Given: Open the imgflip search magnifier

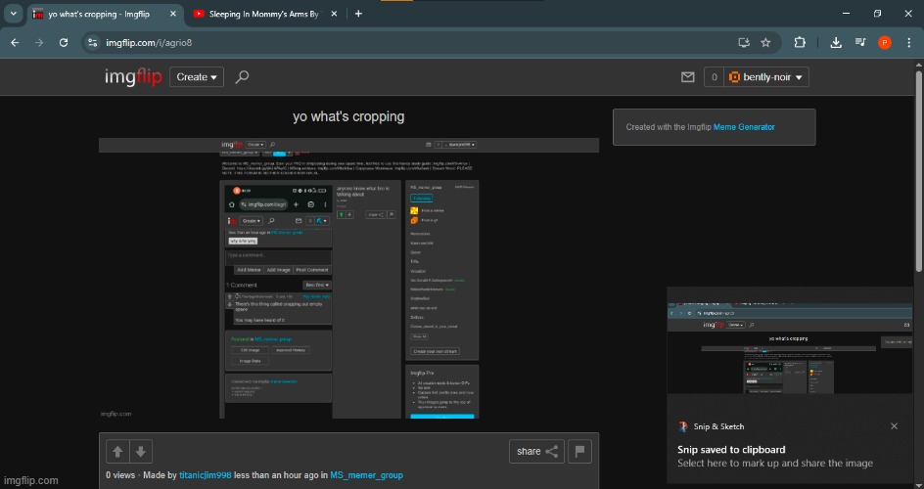Looking at the screenshot, I should (243, 77).
